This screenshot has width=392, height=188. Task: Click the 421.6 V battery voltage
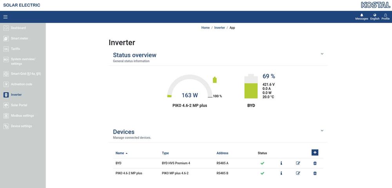[269, 85]
